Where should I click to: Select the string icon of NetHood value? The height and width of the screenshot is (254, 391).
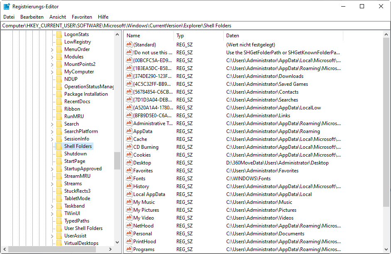(129, 225)
